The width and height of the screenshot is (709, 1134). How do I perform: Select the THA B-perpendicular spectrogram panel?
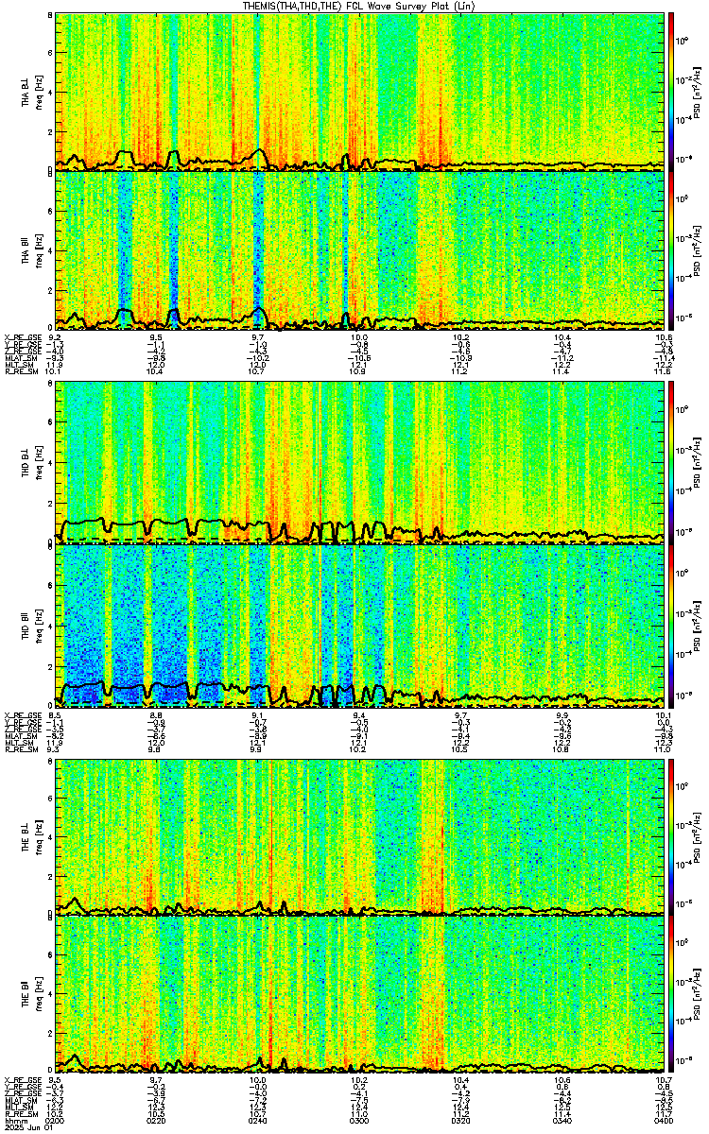tap(359, 91)
